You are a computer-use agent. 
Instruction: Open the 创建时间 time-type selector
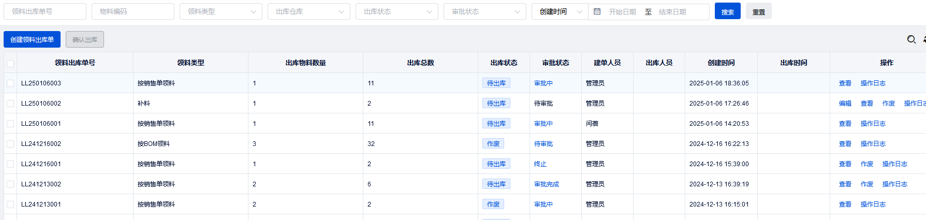pos(560,11)
